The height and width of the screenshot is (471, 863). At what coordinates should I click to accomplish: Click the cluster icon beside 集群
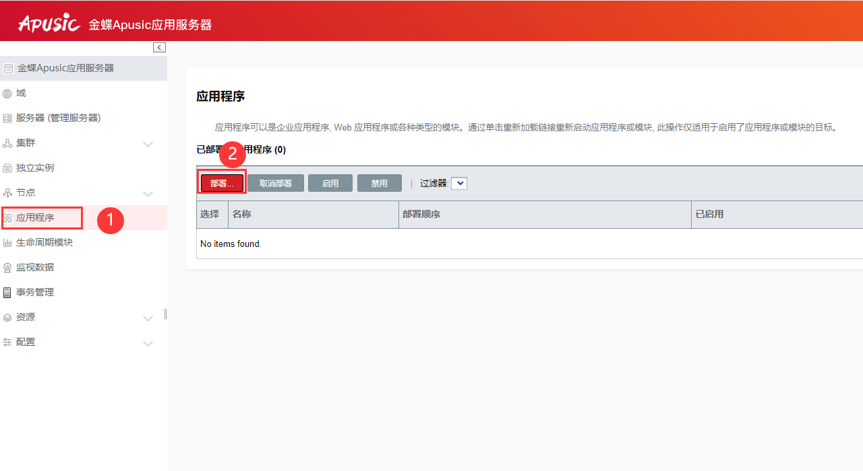pyautogui.click(x=8, y=143)
